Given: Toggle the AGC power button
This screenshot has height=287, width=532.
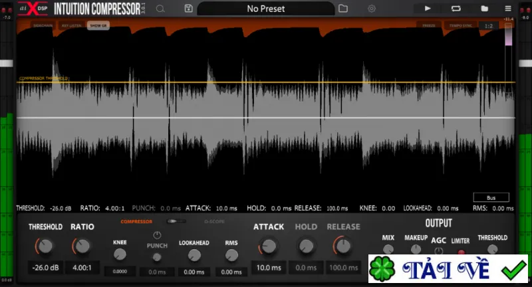Looking at the screenshot, I should pos(438,251).
